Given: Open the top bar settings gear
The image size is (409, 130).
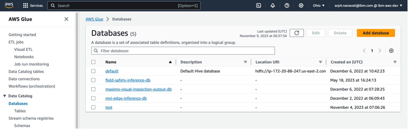Looking at the screenshot, I should tap(301, 6).
